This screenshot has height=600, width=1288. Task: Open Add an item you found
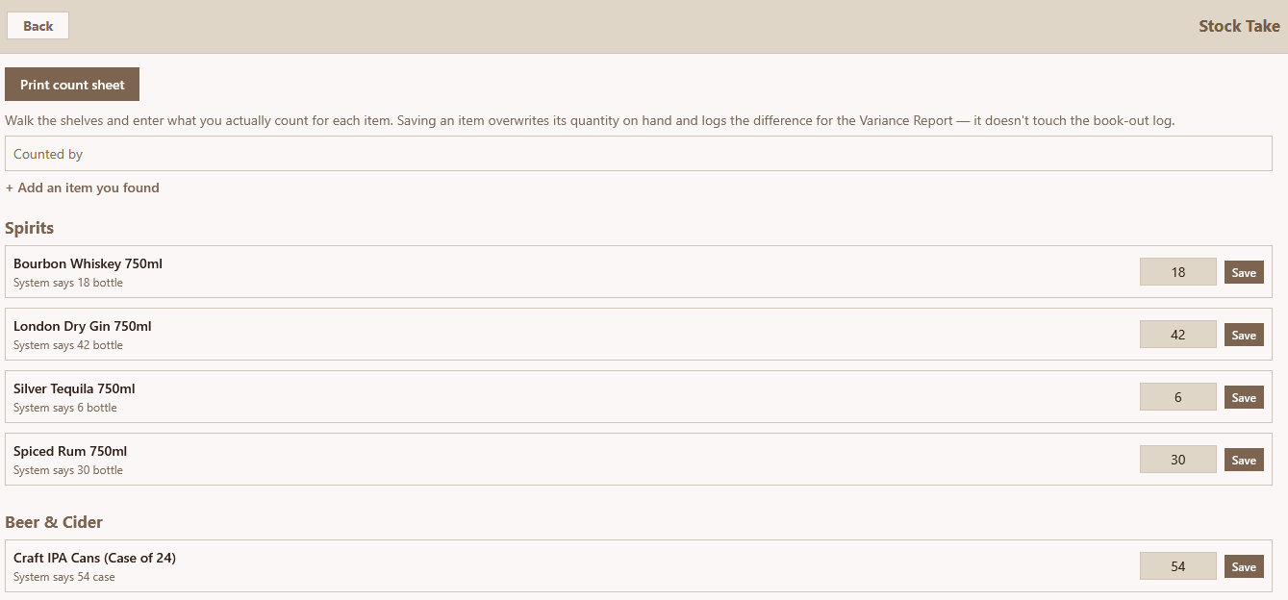[x=83, y=187]
